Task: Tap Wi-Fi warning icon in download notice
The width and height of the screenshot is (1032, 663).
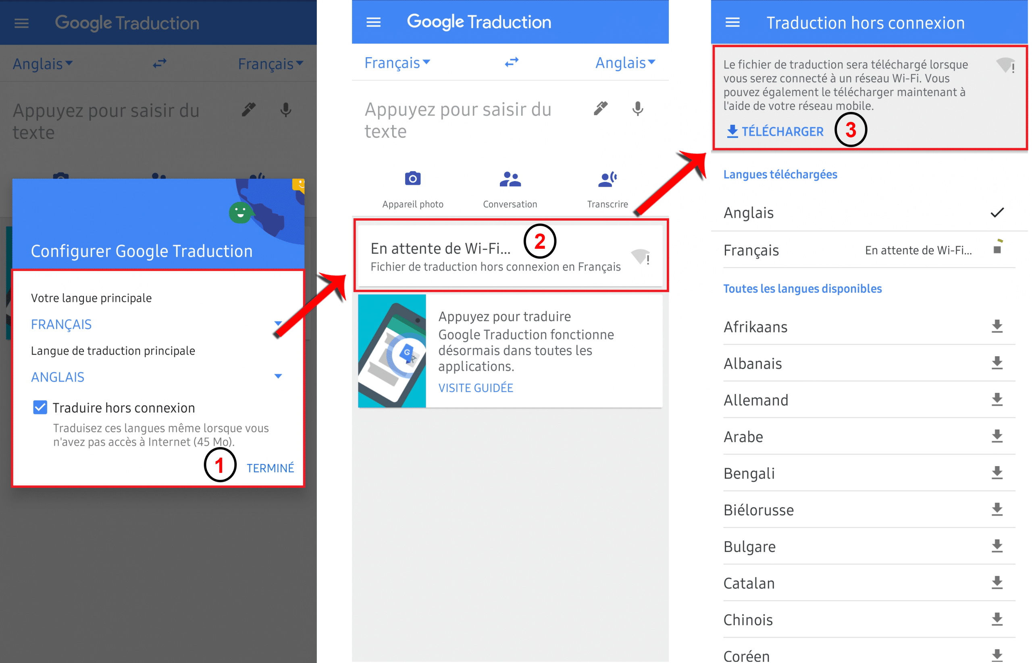Action: click(1005, 66)
